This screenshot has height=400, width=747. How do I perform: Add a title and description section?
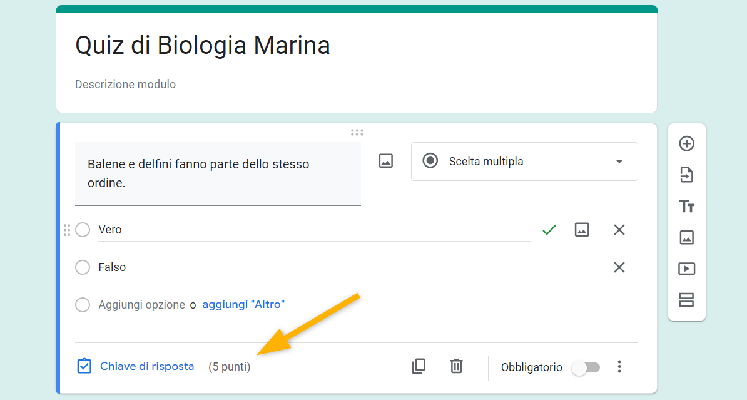pos(686,206)
